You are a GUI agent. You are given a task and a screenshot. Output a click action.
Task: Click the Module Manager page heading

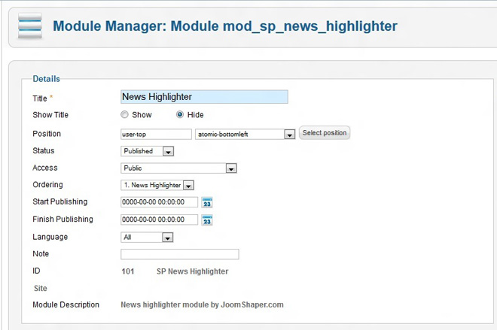point(224,27)
